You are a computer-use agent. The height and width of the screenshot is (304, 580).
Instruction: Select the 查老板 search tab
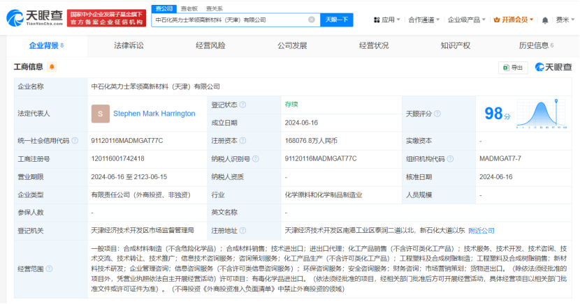(189, 8)
